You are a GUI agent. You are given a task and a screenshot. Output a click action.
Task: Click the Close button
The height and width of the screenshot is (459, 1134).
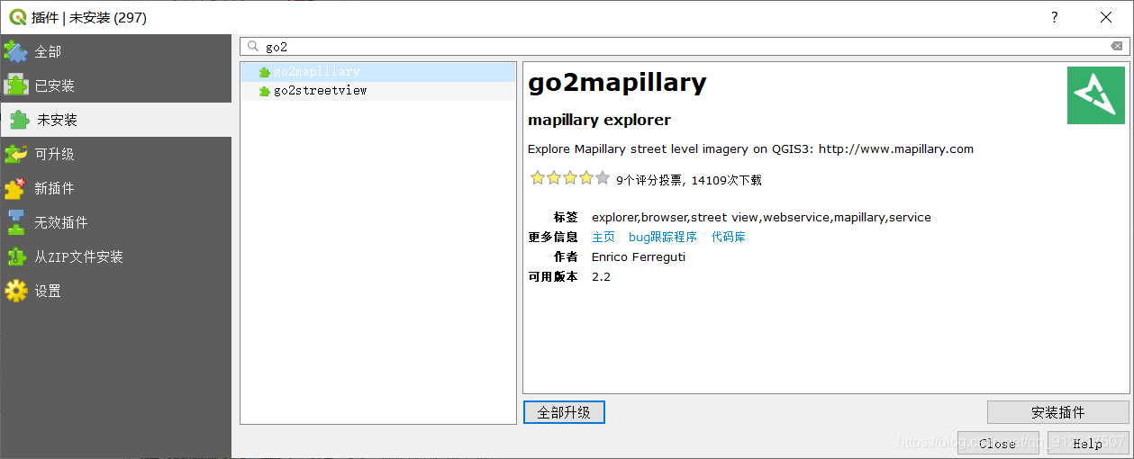(997, 443)
